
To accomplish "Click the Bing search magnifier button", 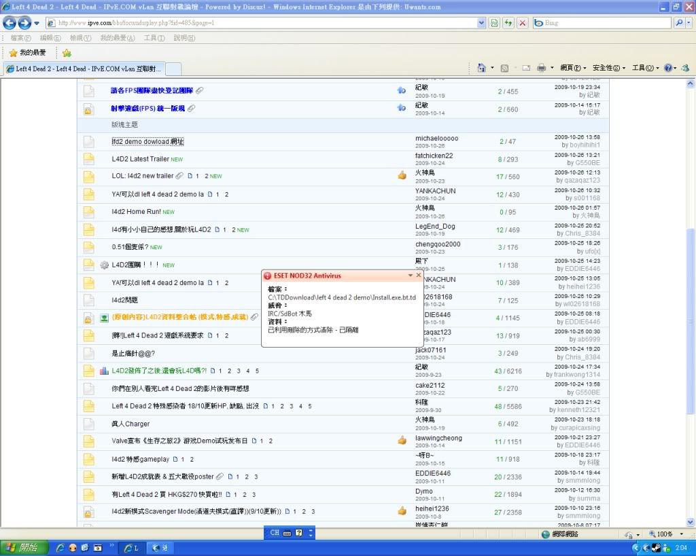I will [x=680, y=22].
